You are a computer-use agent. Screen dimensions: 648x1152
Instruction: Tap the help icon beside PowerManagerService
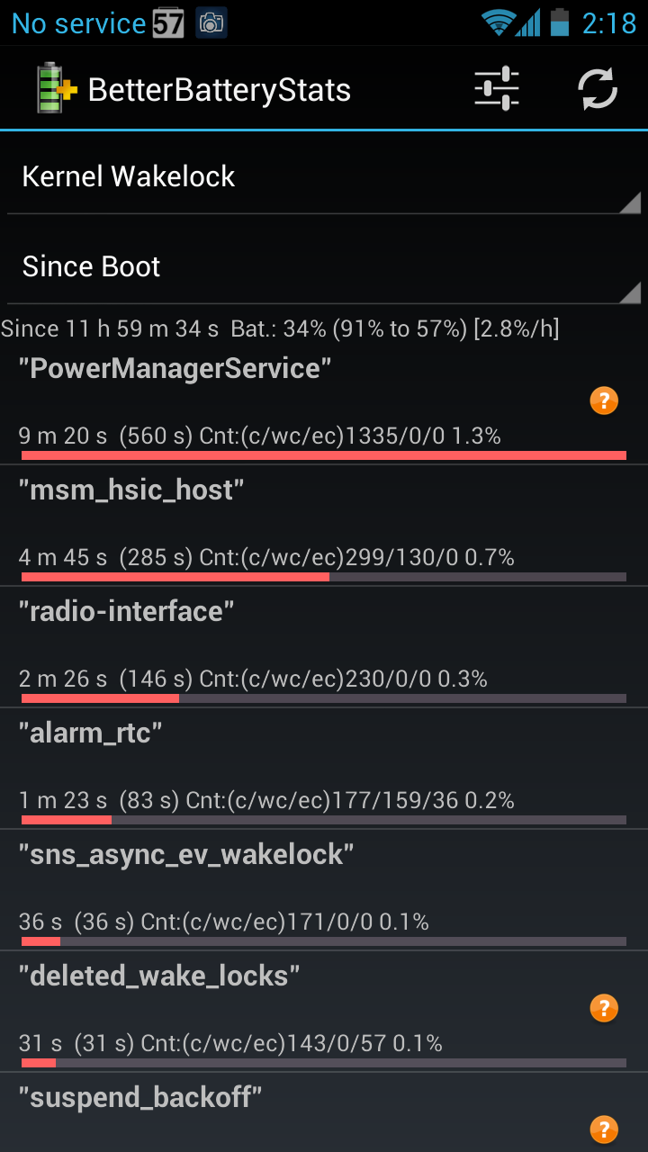point(604,401)
